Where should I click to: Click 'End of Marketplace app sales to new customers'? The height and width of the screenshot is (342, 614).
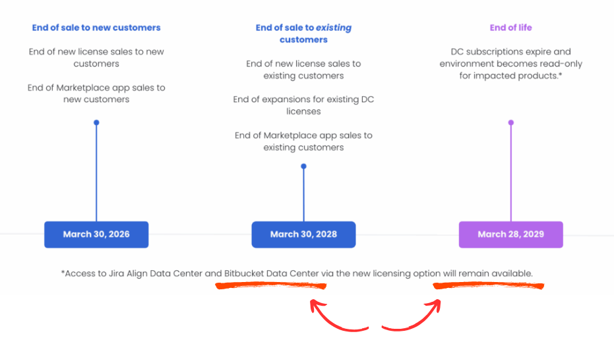(96, 93)
